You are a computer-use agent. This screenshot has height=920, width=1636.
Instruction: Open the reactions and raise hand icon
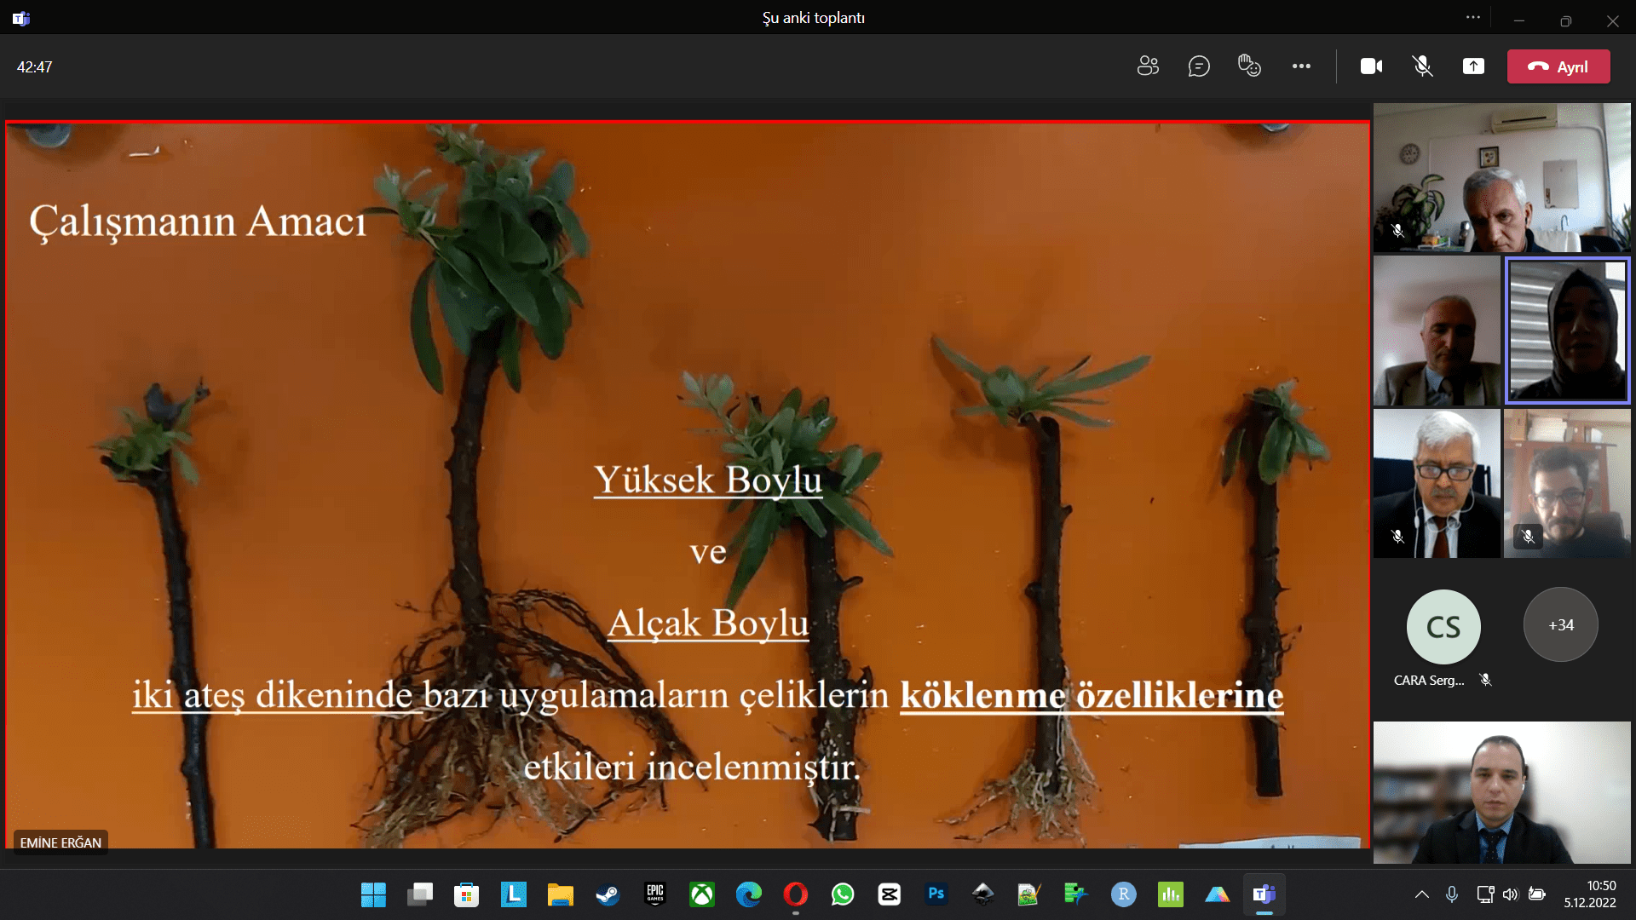coord(1249,66)
